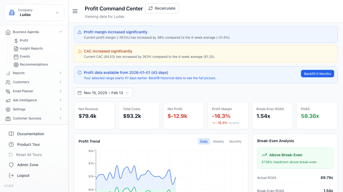Switch Profit Trend to Weekly view
The width and height of the screenshot is (343, 192).
[218, 141]
